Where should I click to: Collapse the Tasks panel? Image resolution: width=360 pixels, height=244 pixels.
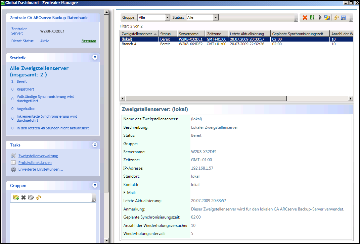click(95, 145)
